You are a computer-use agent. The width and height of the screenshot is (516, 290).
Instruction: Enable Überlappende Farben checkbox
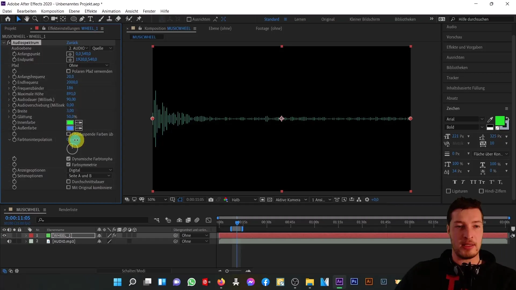coord(69,134)
